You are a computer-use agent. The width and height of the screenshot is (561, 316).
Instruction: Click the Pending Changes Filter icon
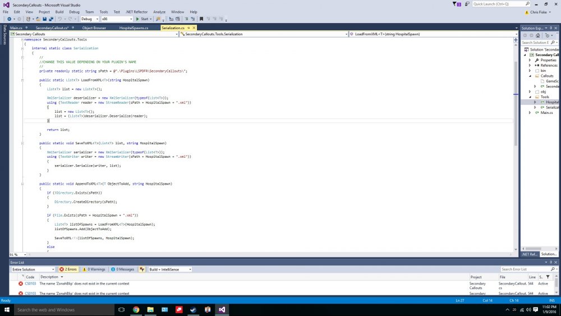coord(547,35)
